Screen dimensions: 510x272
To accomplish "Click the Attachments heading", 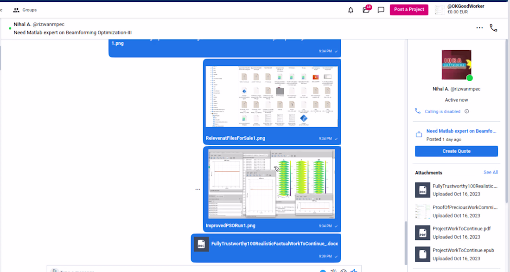I will pyautogui.click(x=428, y=173).
